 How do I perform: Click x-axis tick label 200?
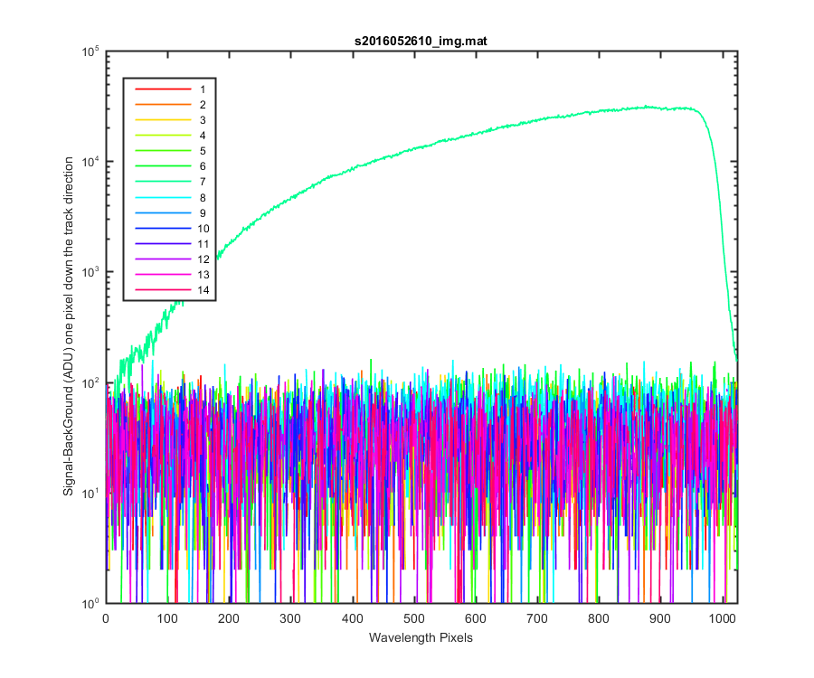[x=229, y=618]
